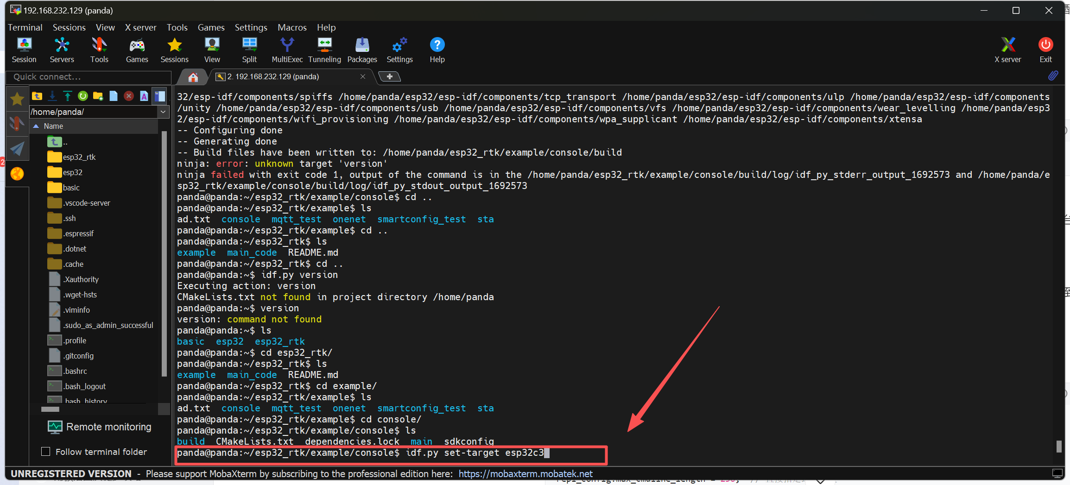Viewport: 1070px width, 485px height.
Task: Create a new file in SFTP browser
Action: pos(114,96)
